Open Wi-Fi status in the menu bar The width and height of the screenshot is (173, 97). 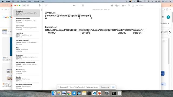145,1
